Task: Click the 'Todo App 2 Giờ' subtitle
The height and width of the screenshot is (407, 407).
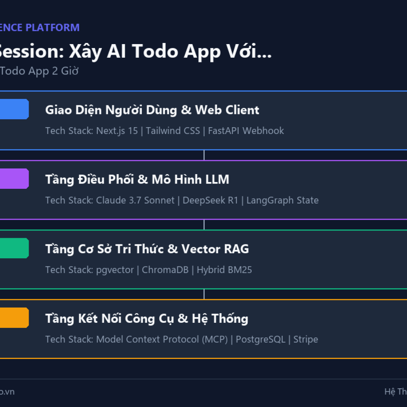Action: (39, 71)
